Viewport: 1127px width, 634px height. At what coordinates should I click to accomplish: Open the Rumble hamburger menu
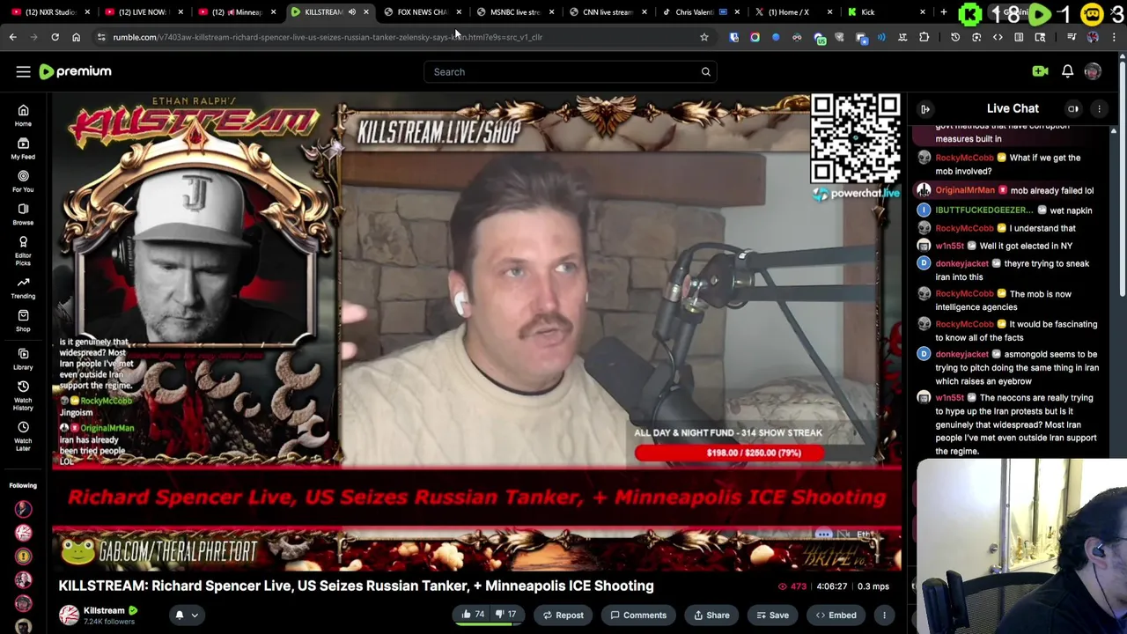[23, 71]
